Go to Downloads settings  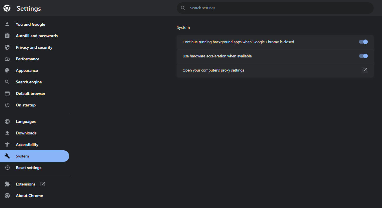[x=26, y=133]
